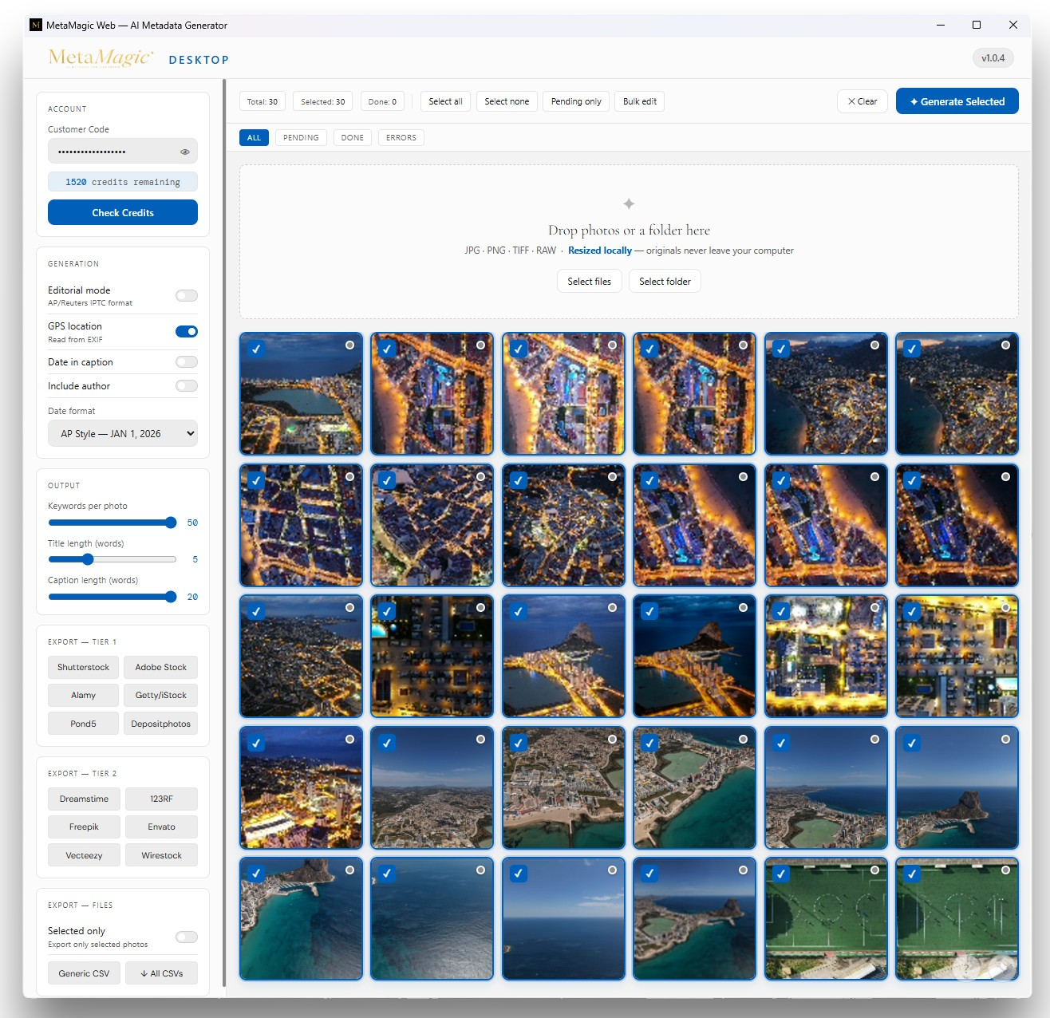Export to Getty/iStock
Screen dimensions: 1050x1018
[161, 696]
